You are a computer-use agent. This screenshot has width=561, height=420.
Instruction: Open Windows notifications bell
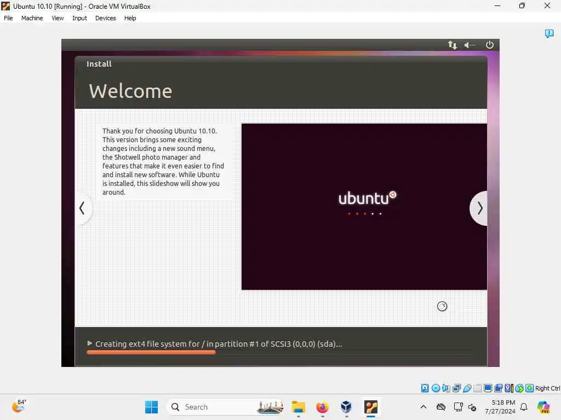click(524, 407)
